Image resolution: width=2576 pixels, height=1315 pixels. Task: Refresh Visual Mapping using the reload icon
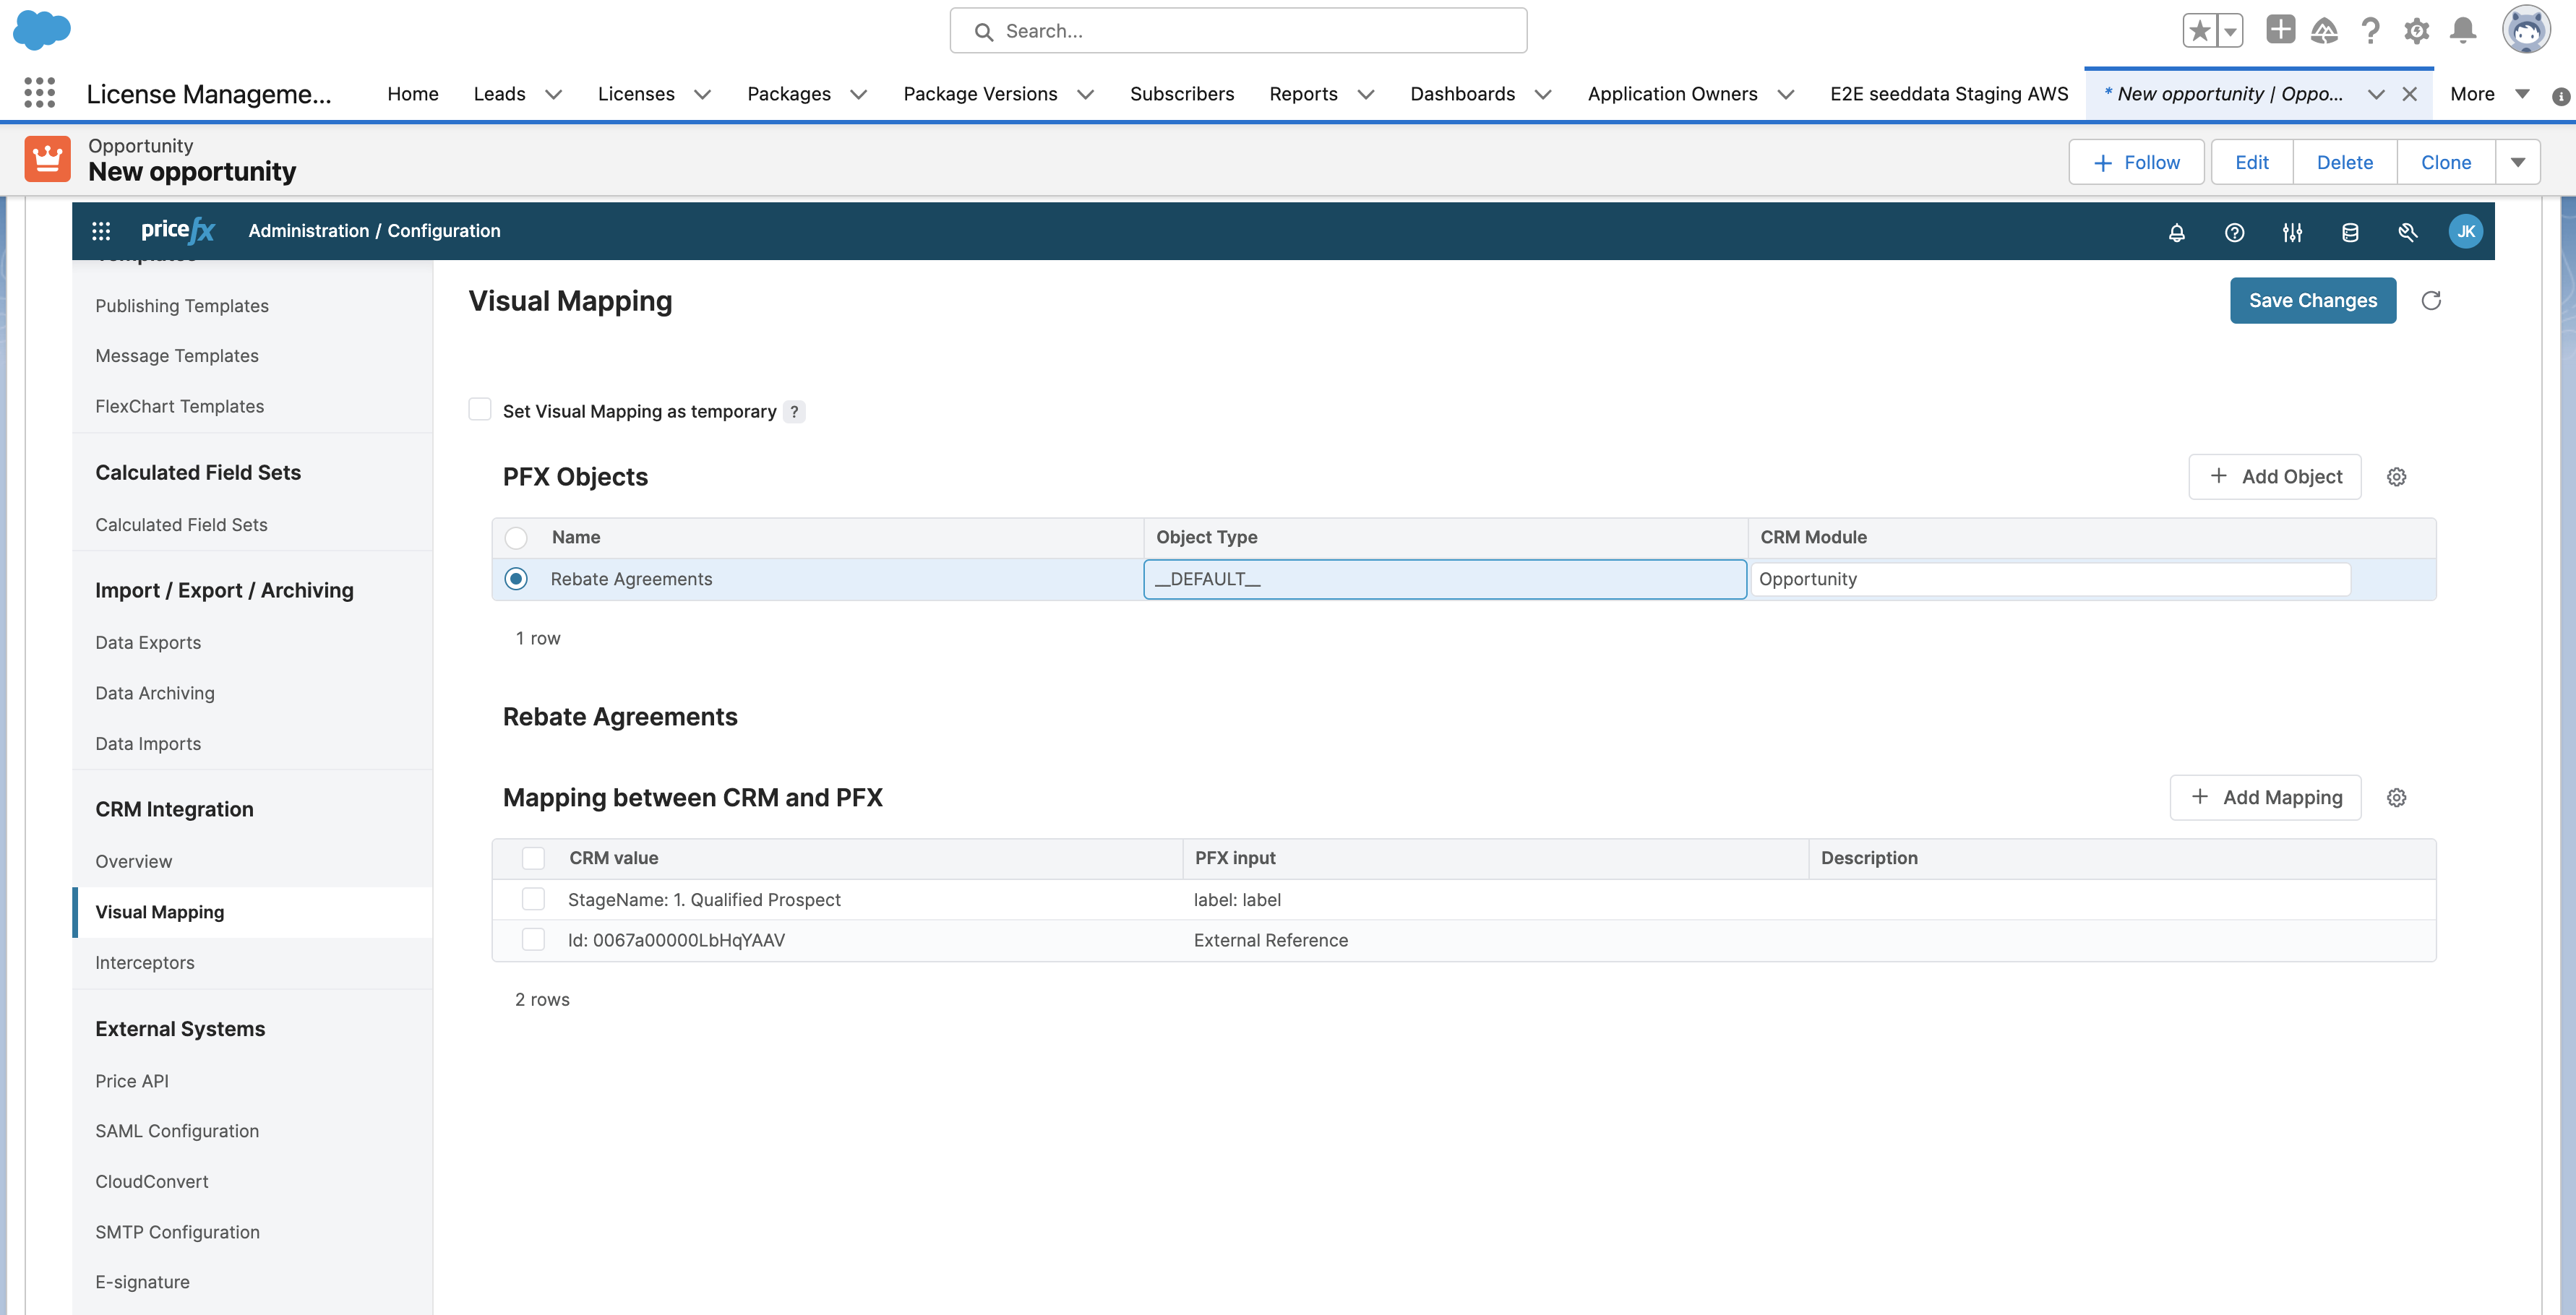2433,300
